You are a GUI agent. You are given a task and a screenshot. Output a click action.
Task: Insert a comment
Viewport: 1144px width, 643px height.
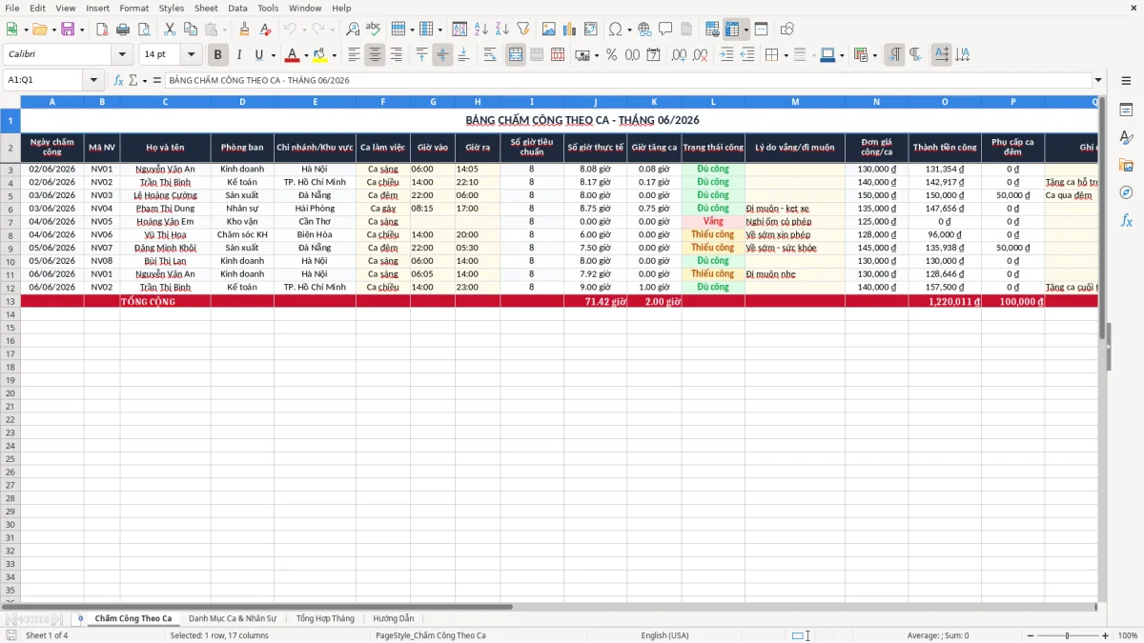pos(665,30)
